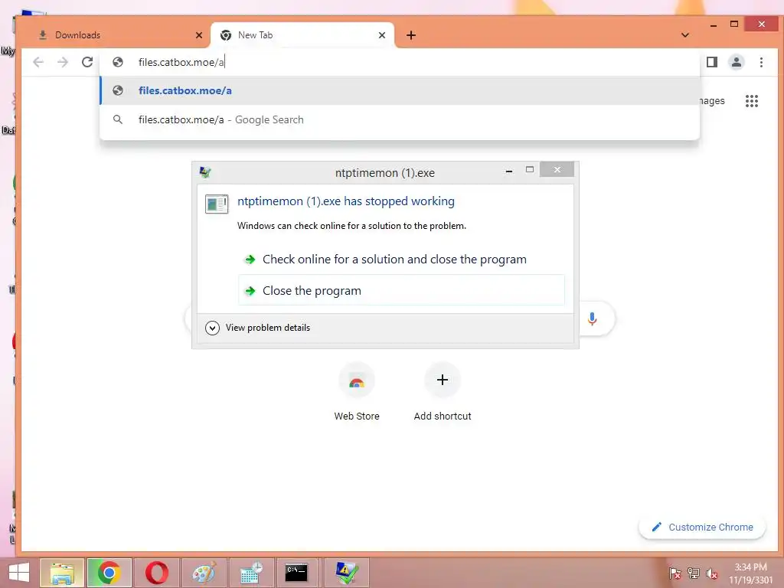Click the program icon beside stopped working message

point(217,204)
